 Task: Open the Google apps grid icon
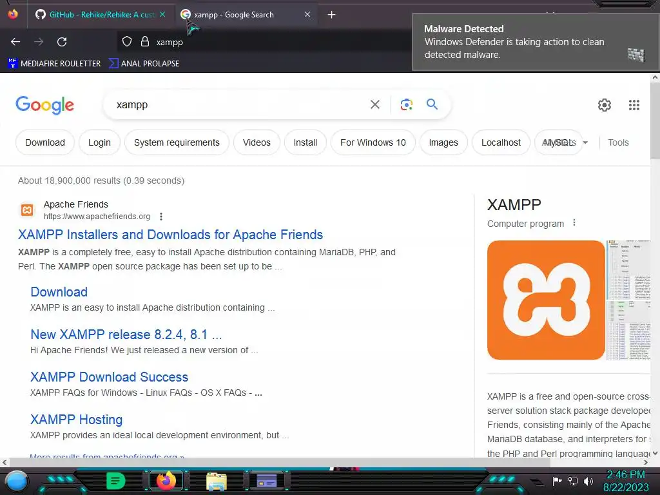click(634, 105)
